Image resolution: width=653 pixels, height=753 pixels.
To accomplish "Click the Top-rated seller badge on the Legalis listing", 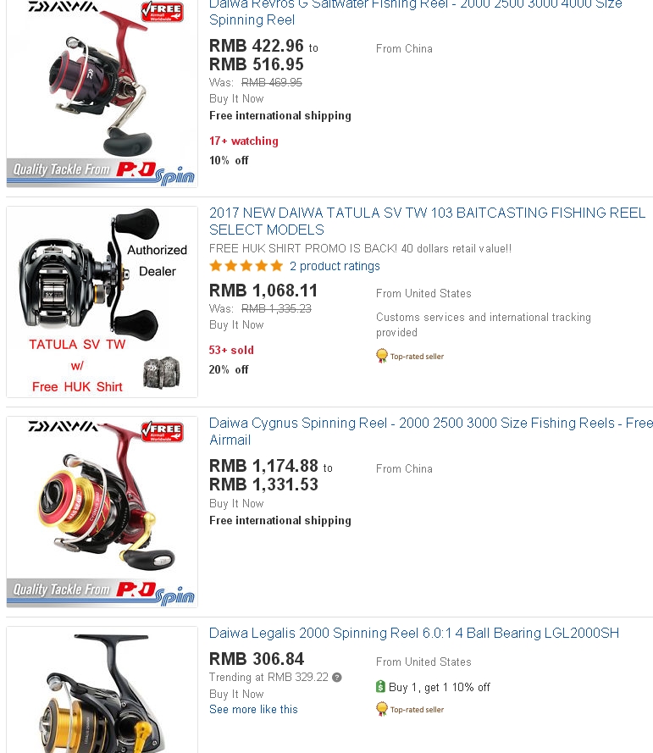I will 410,709.
